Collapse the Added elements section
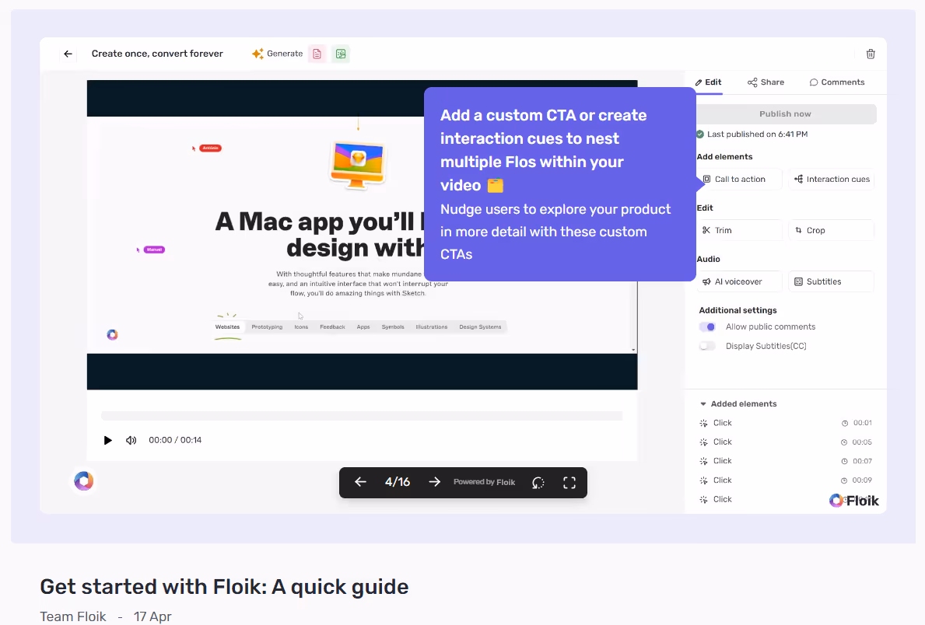925x625 pixels. (x=704, y=403)
